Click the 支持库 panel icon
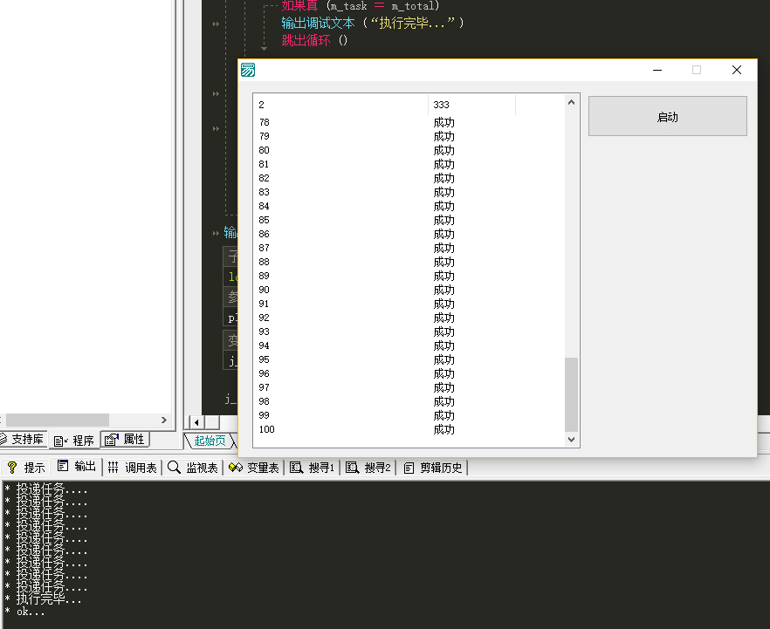Viewport: 770px width, 629px height. [x=3, y=440]
